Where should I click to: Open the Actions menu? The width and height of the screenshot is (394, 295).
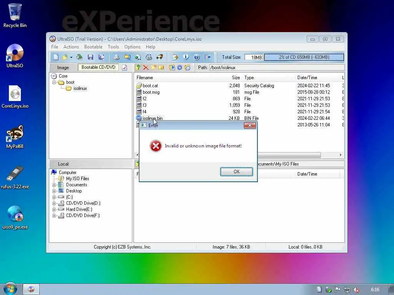[x=71, y=47]
